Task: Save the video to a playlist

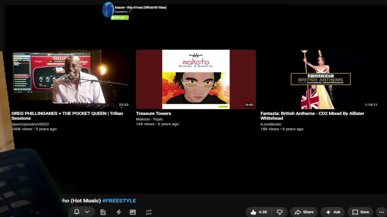Action: 361,212
